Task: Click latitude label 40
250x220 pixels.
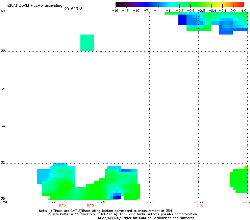Action: pyautogui.click(x=3, y=11)
